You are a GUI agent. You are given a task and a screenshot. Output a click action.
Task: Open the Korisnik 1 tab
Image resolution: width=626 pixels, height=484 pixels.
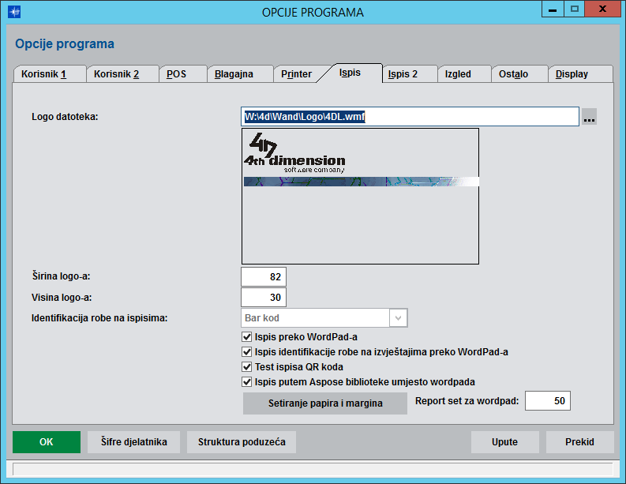pos(50,74)
